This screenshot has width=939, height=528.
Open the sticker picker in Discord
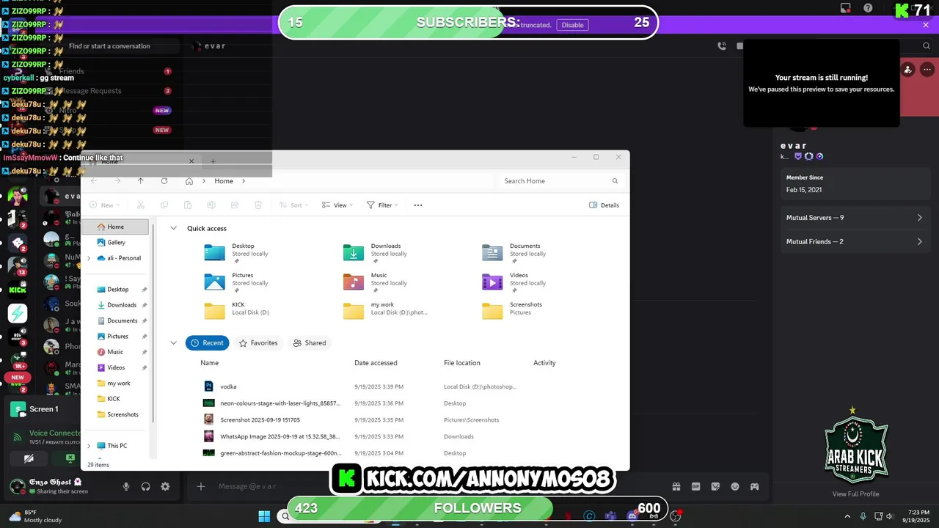(x=715, y=486)
